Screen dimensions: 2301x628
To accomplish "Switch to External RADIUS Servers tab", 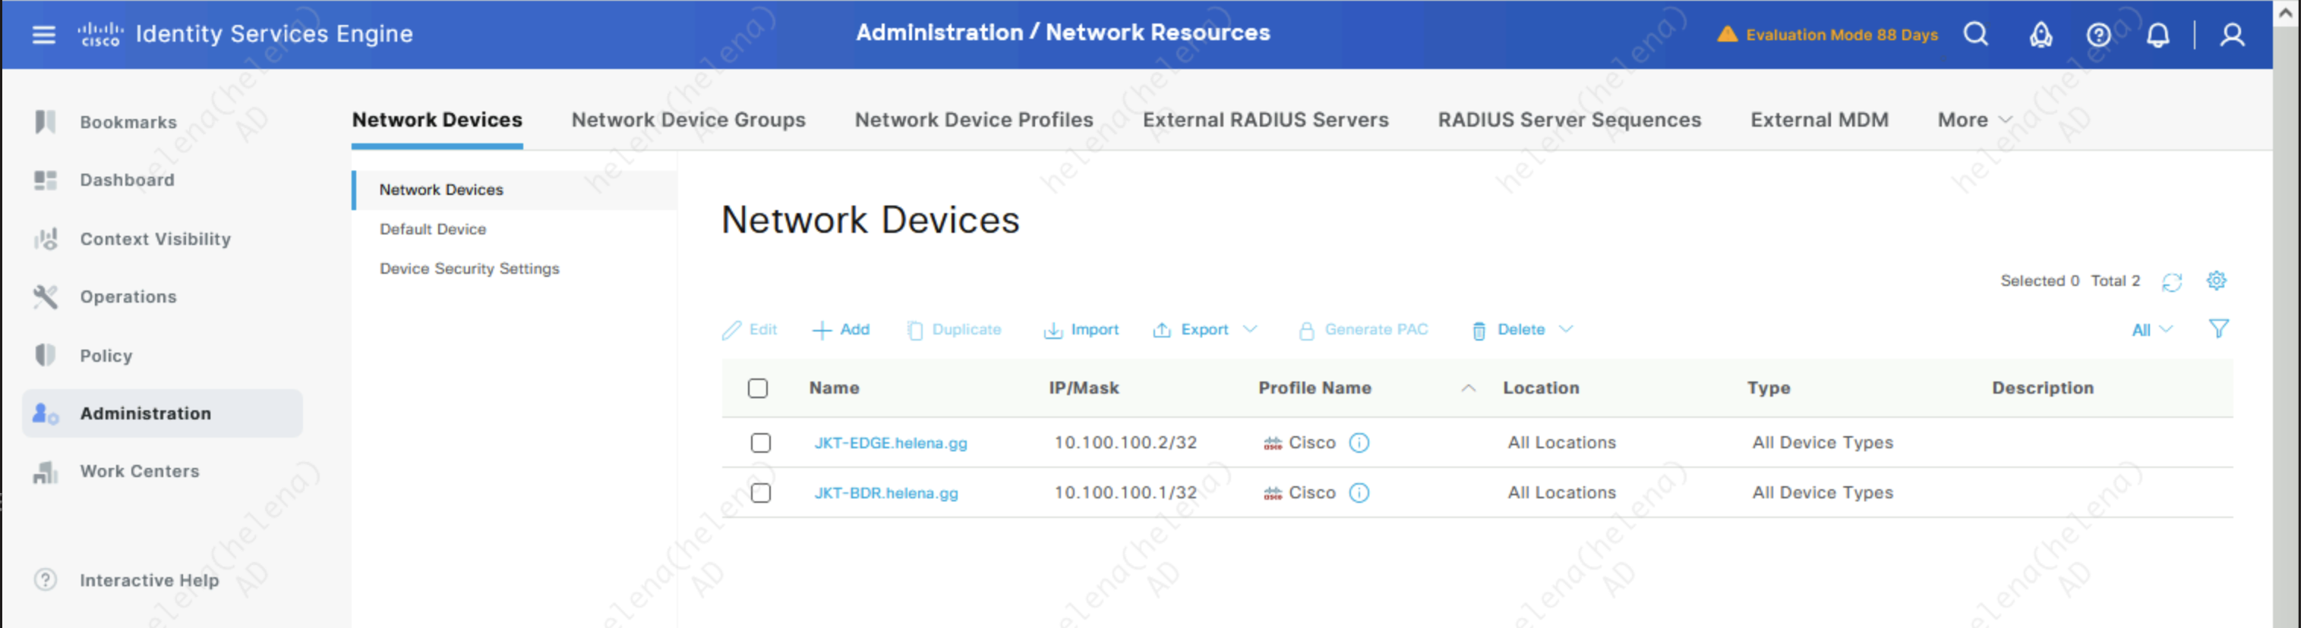I will pos(1265,121).
